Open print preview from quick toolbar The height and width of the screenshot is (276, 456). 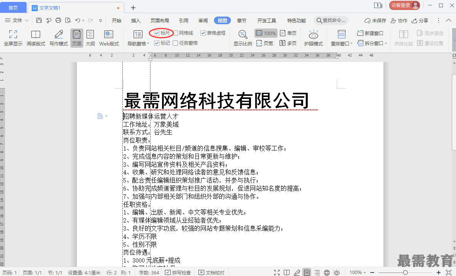point(68,20)
